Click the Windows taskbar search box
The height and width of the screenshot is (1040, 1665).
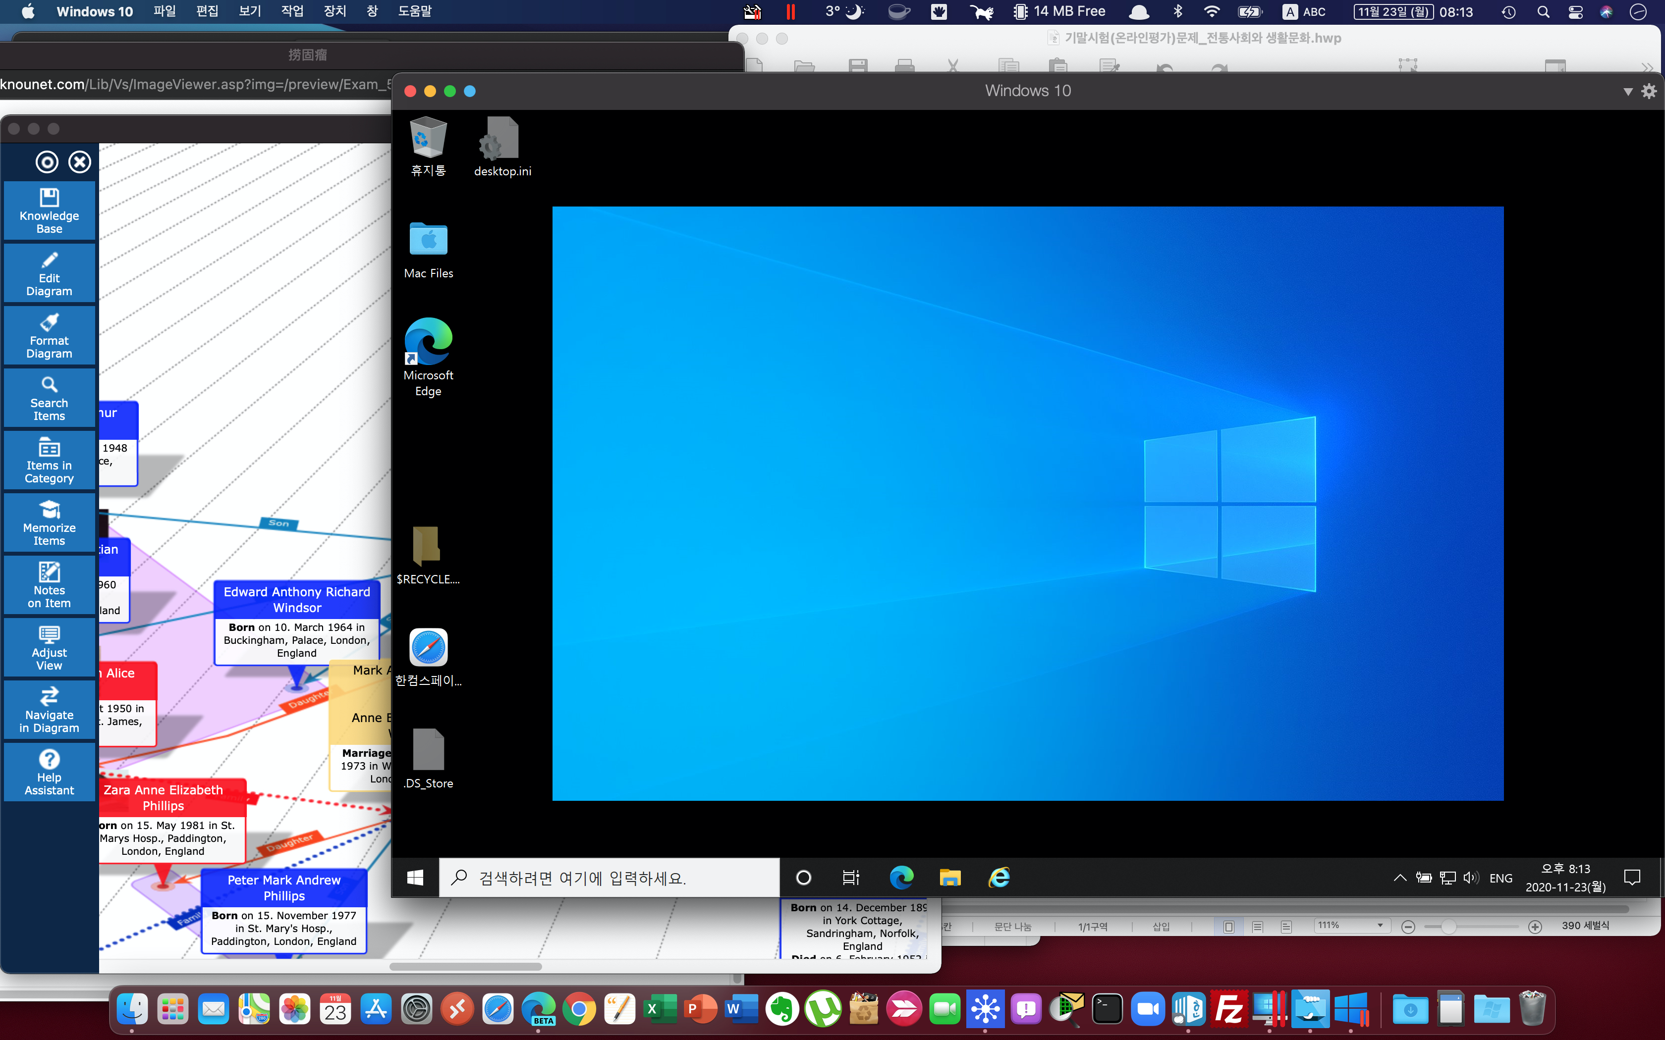tap(609, 878)
